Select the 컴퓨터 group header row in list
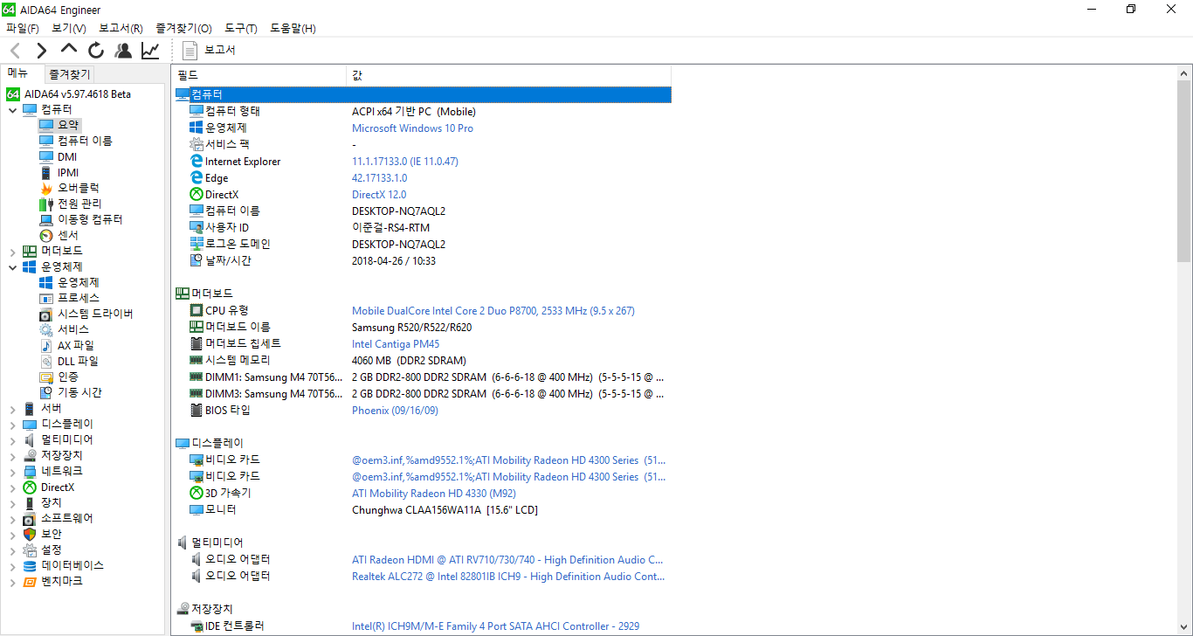 click(x=422, y=94)
